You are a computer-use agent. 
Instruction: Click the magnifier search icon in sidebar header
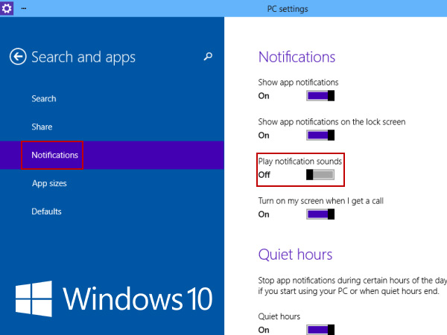(x=208, y=57)
